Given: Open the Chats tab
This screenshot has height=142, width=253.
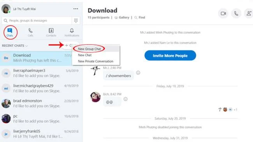Looking at the screenshot, I should (10, 32).
